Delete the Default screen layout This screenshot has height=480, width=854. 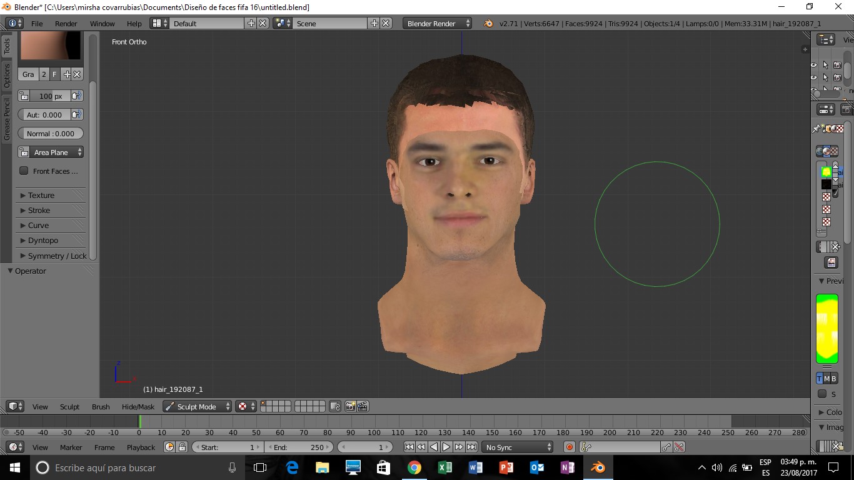263,23
